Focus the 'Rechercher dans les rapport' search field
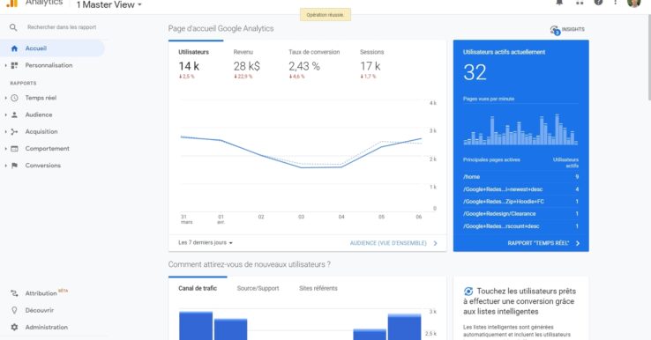The width and height of the screenshot is (651, 340). pos(62,27)
